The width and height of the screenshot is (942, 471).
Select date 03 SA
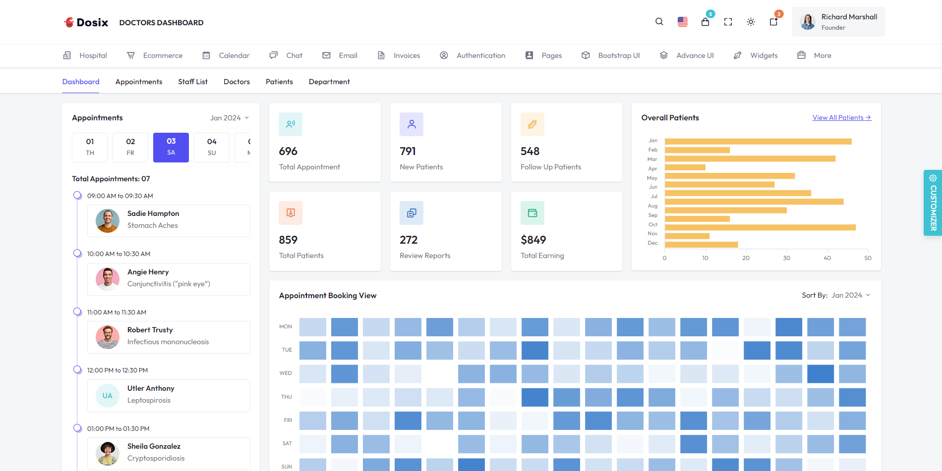tap(171, 147)
